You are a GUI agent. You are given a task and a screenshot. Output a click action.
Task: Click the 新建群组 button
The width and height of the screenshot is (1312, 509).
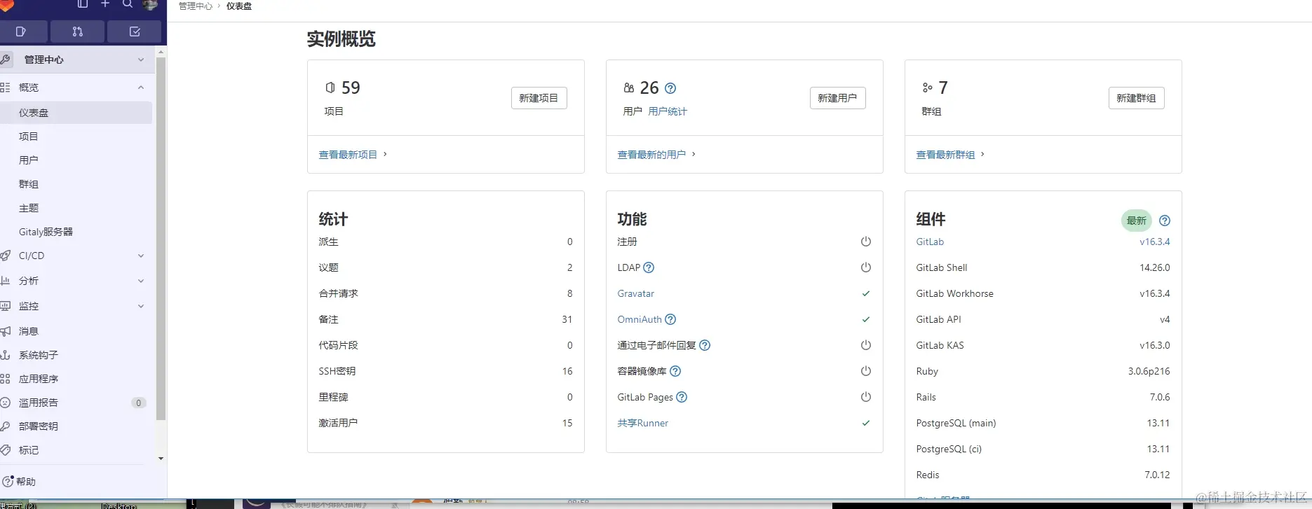[1136, 98]
